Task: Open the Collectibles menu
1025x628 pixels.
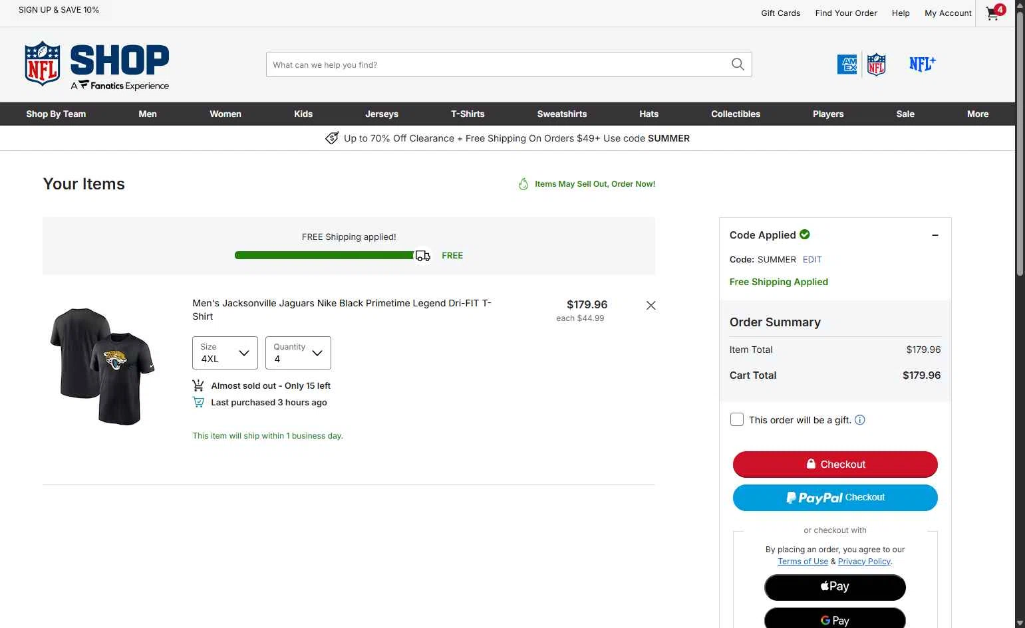Action: (x=736, y=114)
